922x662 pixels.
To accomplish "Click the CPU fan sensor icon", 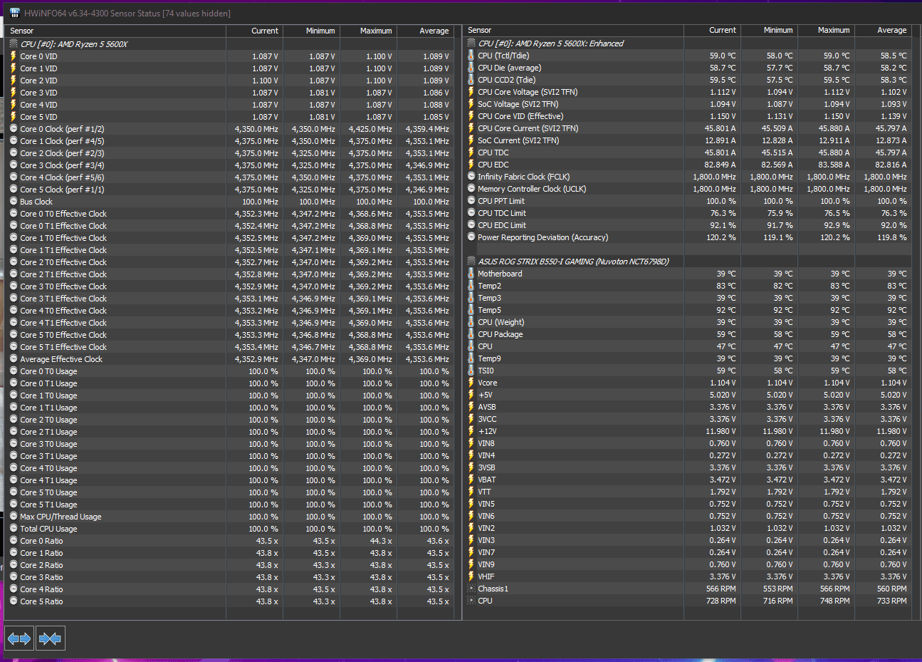I will tap(471, 601).
